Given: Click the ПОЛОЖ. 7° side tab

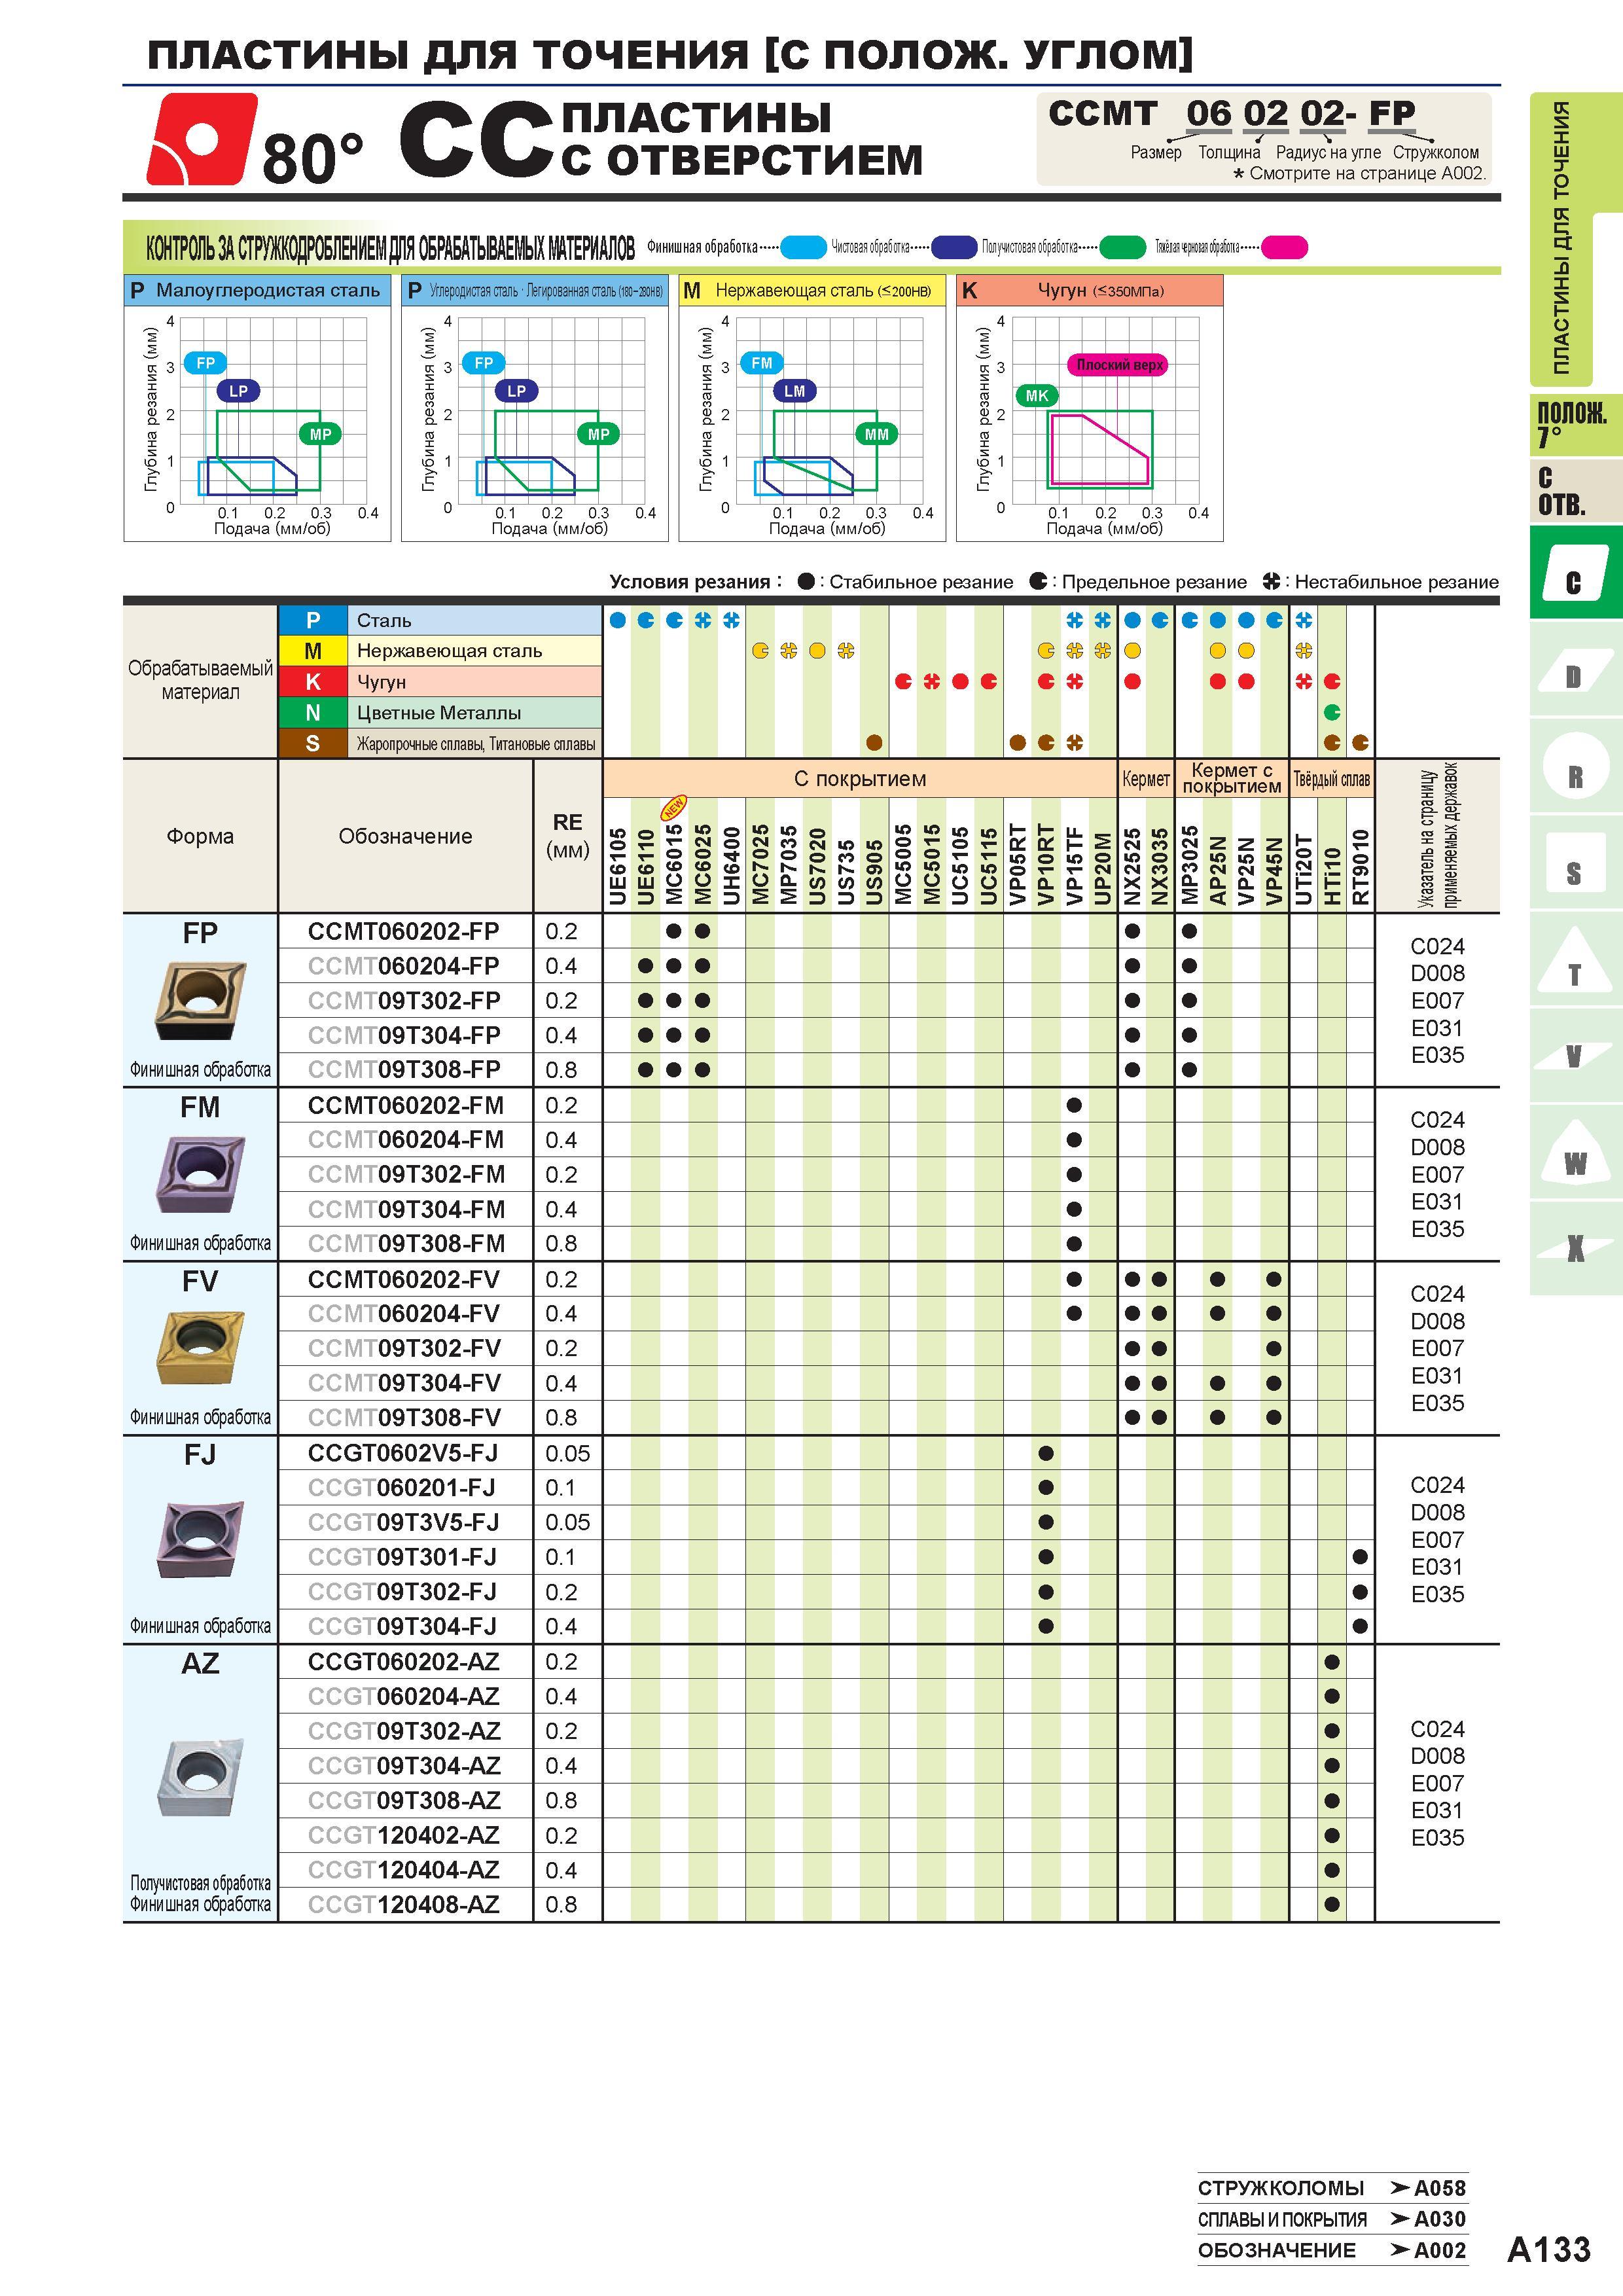Looking at the screenshot, I should pos(1575,424).
